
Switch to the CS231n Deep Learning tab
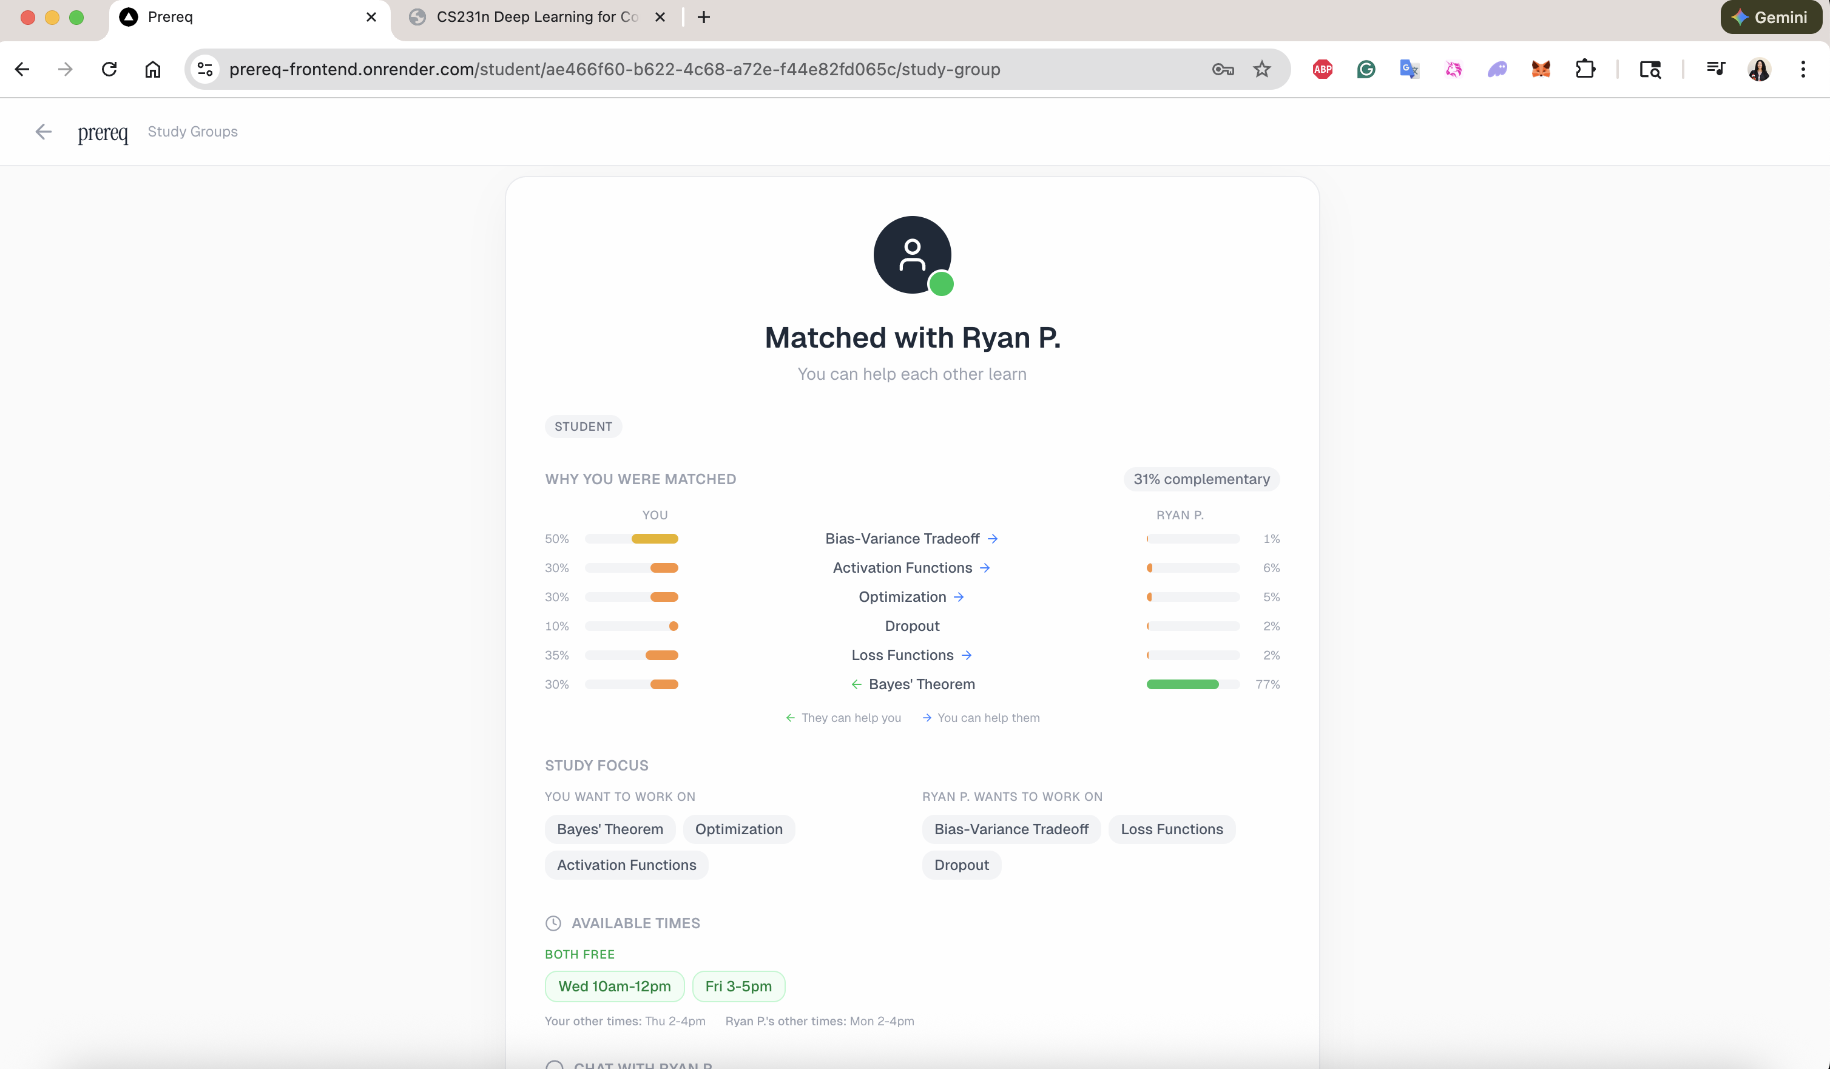point(536,17)
